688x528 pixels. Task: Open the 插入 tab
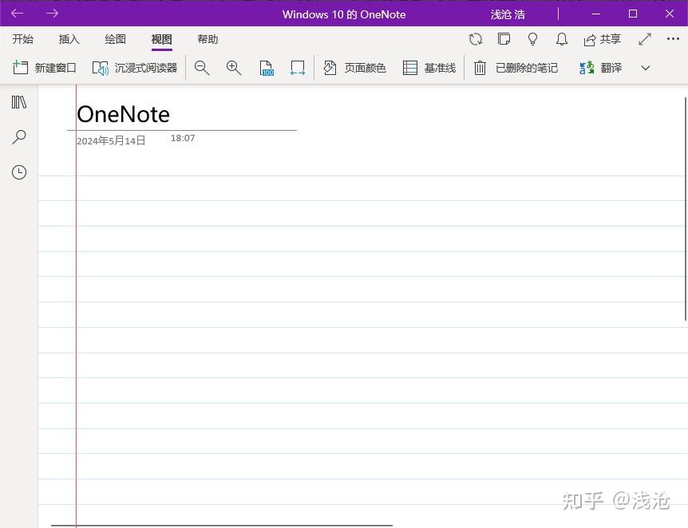69,39
